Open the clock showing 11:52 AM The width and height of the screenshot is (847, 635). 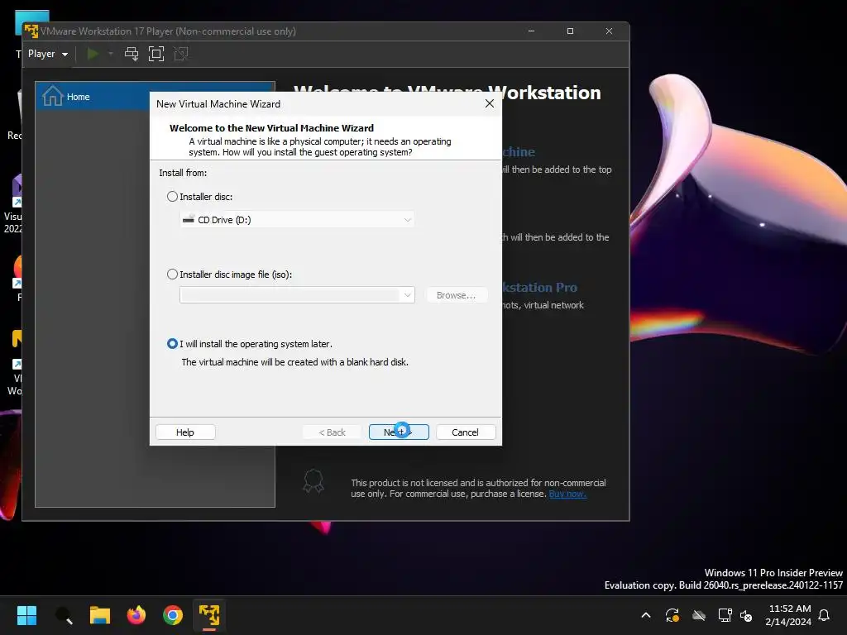tap(788, 615)
